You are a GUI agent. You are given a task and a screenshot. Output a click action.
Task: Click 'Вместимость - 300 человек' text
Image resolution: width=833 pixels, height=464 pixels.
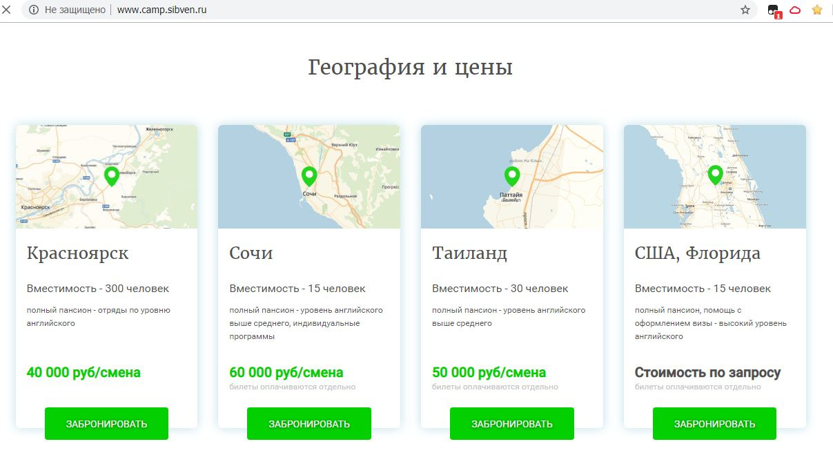click(98, 289)
